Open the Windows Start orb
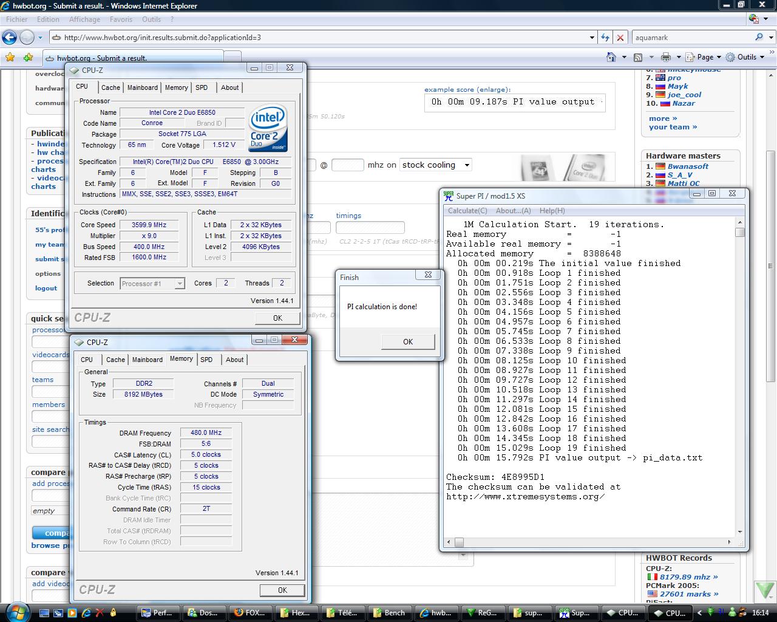 click(x=16, y=612)
